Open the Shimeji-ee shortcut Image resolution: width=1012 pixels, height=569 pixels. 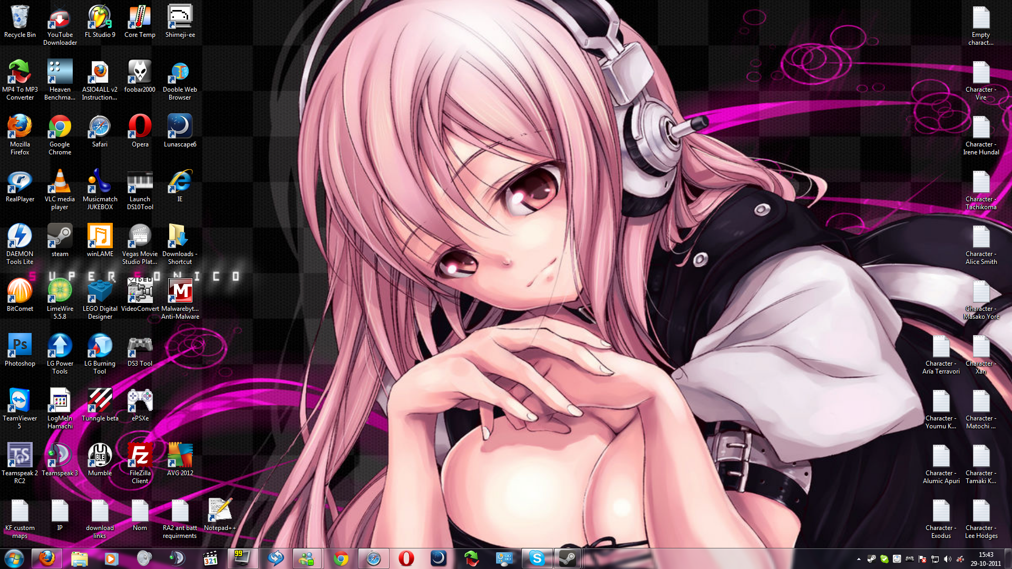coord(180,22)
